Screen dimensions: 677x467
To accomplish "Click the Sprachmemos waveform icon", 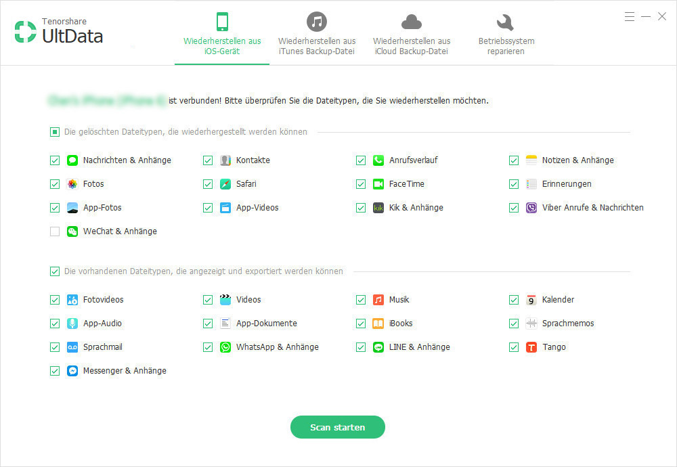I will (531, 324).
